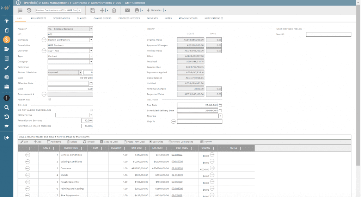Open the globe icon in the sidebar

pyautogui.click(x=7, y=77)
